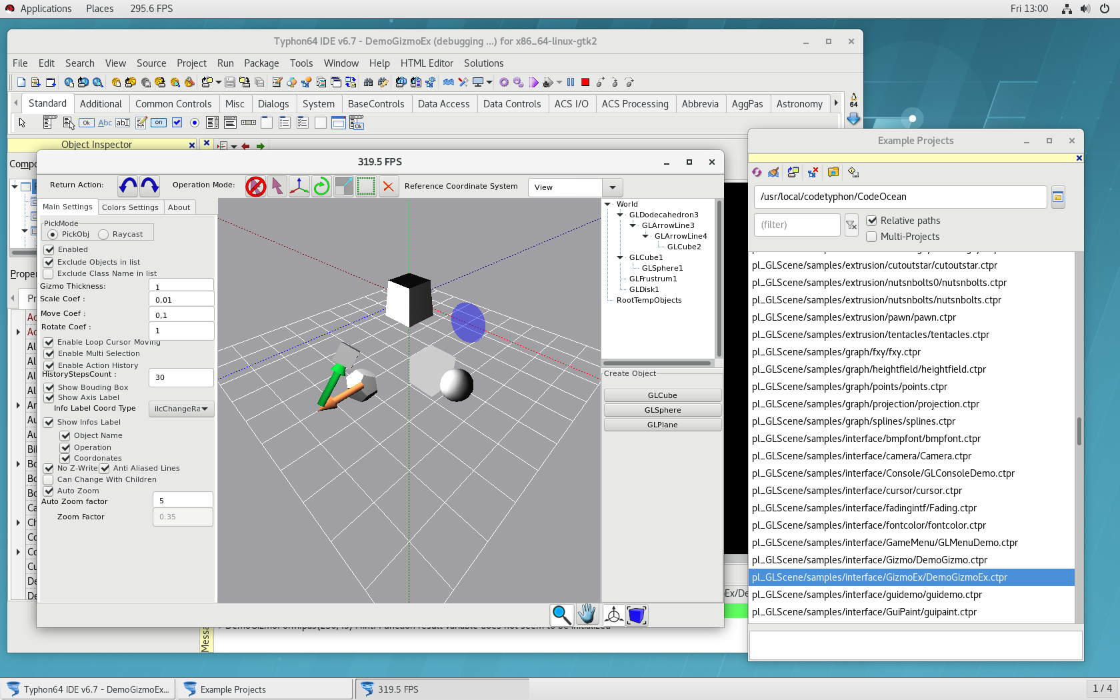Click the filter field in Example Projects

click(797, 225)
